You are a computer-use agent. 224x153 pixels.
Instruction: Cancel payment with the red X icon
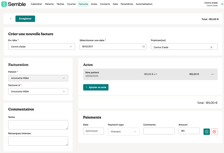click(x=214, y=132)
